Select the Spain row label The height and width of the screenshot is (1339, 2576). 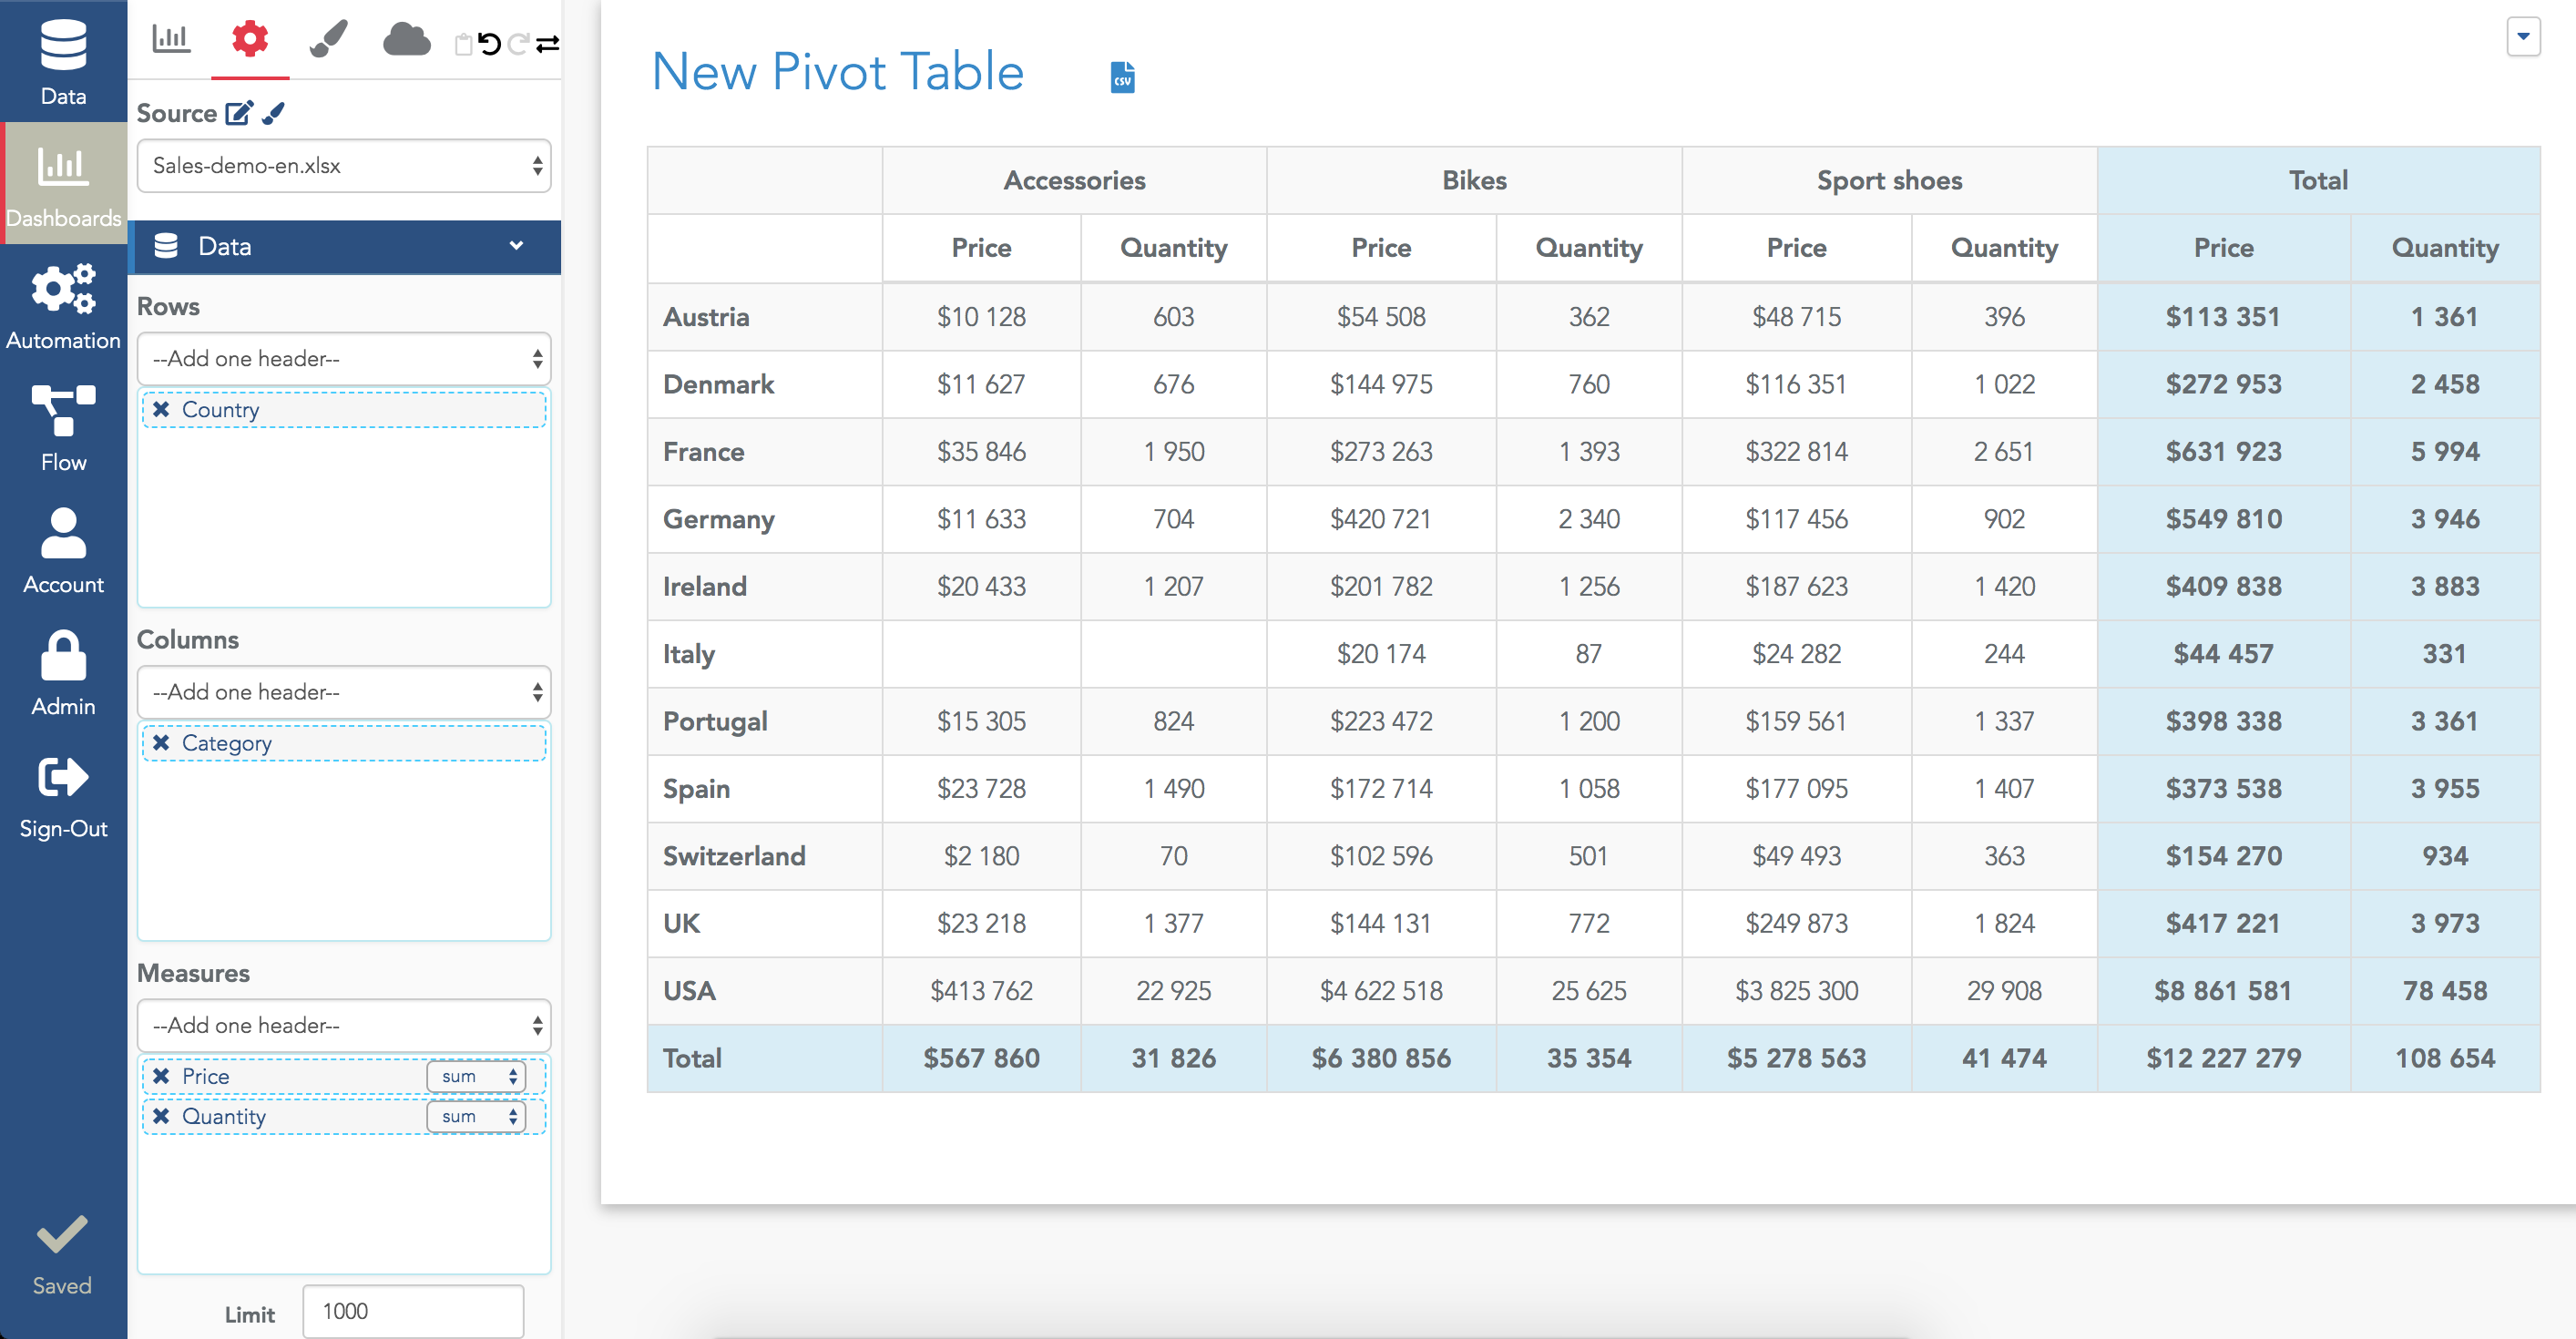click(x=696, y=789)
